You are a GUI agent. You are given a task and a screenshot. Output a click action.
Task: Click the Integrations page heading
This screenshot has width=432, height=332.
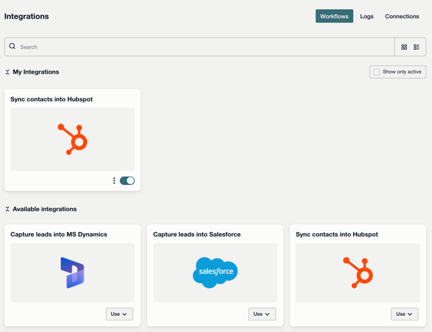pyautogui.click(x=26, y=17)
